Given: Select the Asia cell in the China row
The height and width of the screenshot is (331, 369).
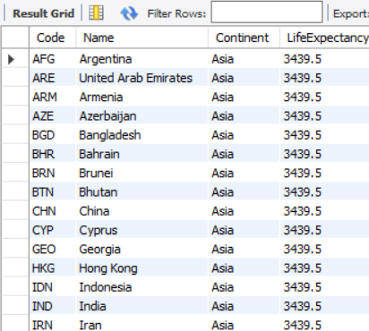Looking at the screenshot, I should tap(244, 211).
